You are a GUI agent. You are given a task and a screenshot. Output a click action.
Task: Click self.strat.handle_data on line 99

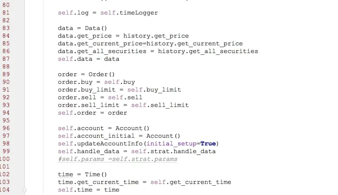tap(173, 151)
